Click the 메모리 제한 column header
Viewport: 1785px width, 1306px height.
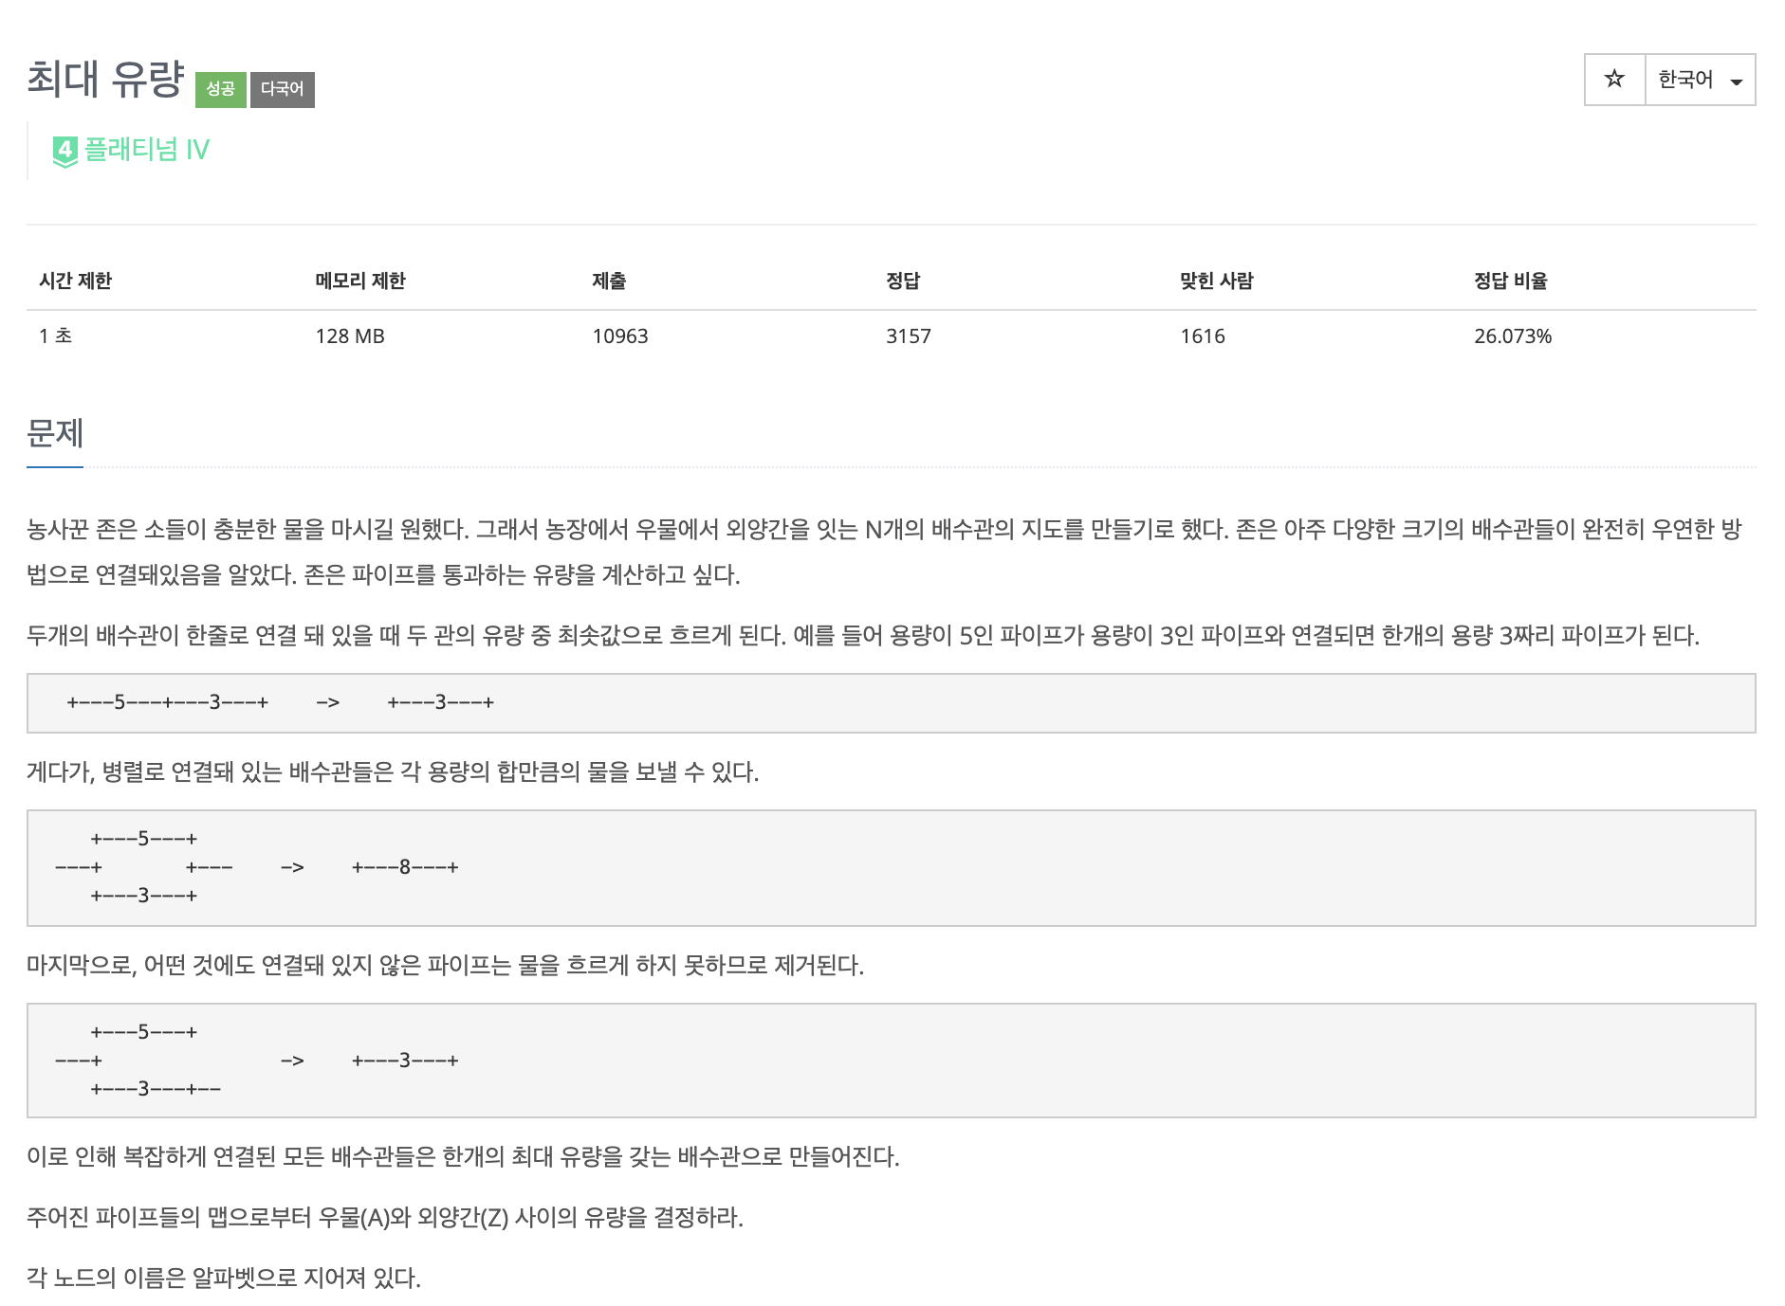[x=361, y=280]
